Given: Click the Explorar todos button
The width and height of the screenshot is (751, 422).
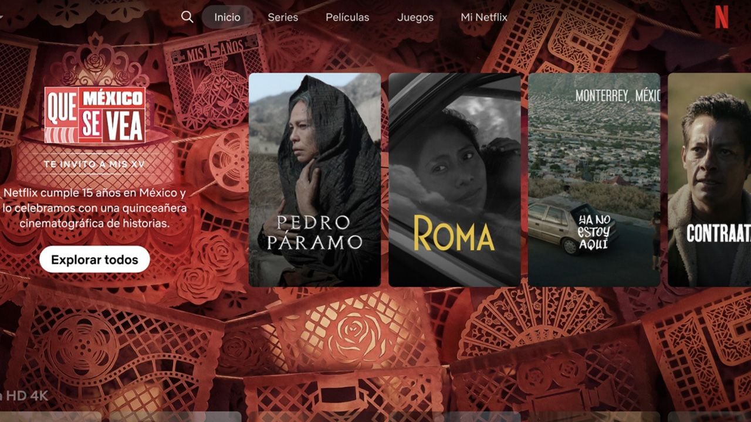Looking at the screenshot, I should click(x=94, y=260).
